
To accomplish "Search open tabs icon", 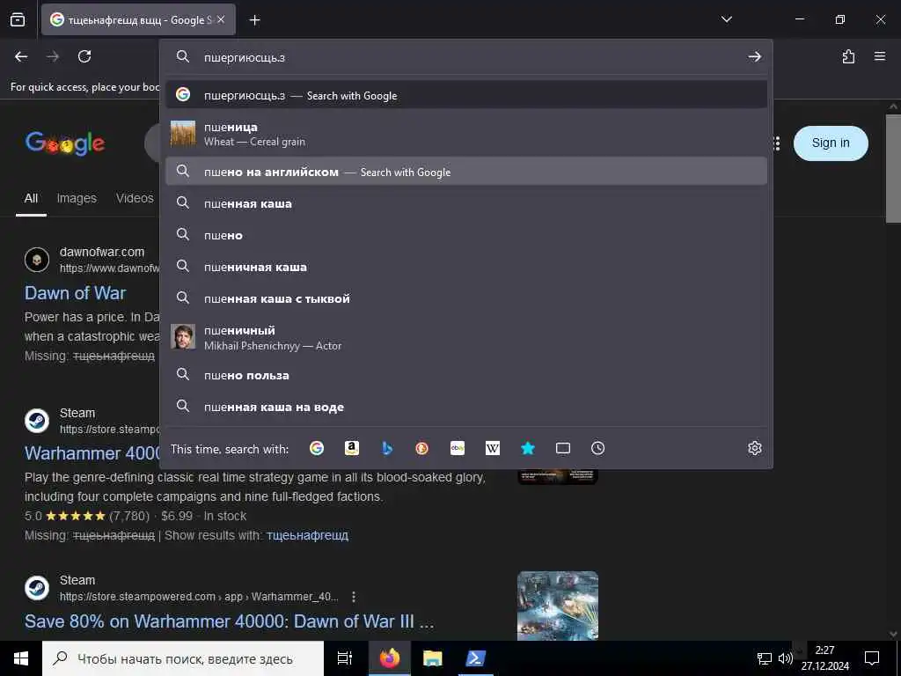I will pyautogui.click(x=563, y=448).
